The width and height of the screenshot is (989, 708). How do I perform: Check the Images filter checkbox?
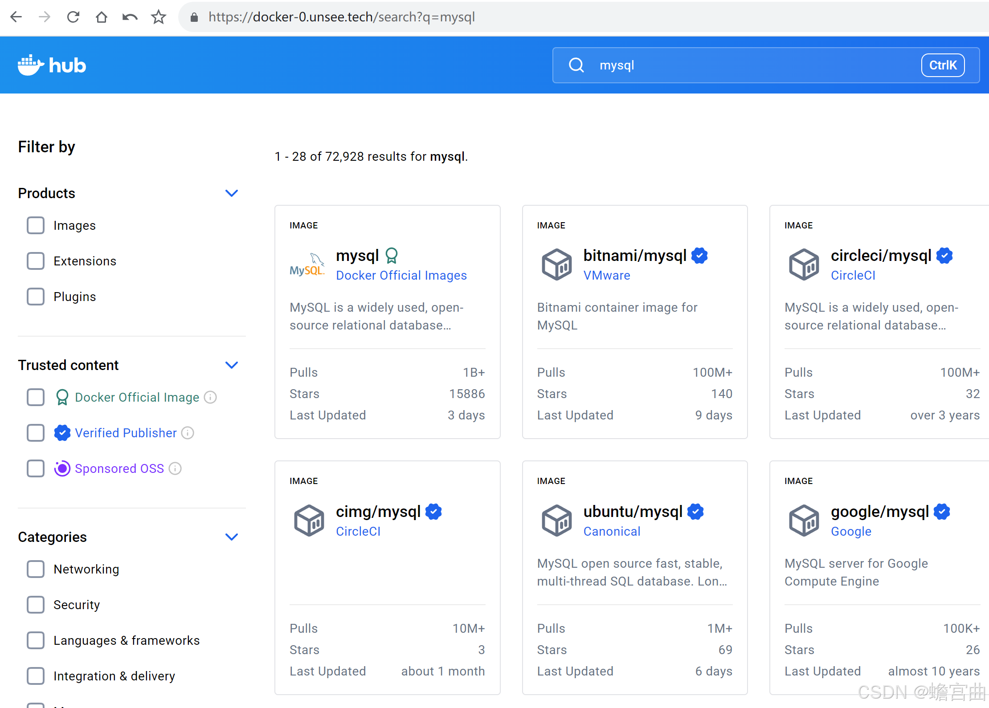[36, 225]
